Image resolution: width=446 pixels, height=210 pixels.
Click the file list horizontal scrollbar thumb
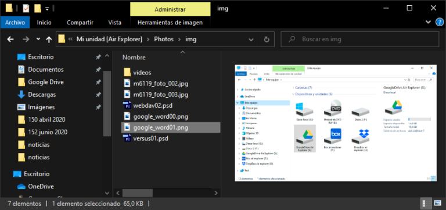(x=138, y=193)
